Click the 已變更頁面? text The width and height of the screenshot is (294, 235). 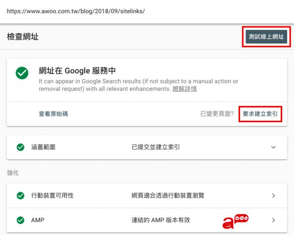[217, 114]
